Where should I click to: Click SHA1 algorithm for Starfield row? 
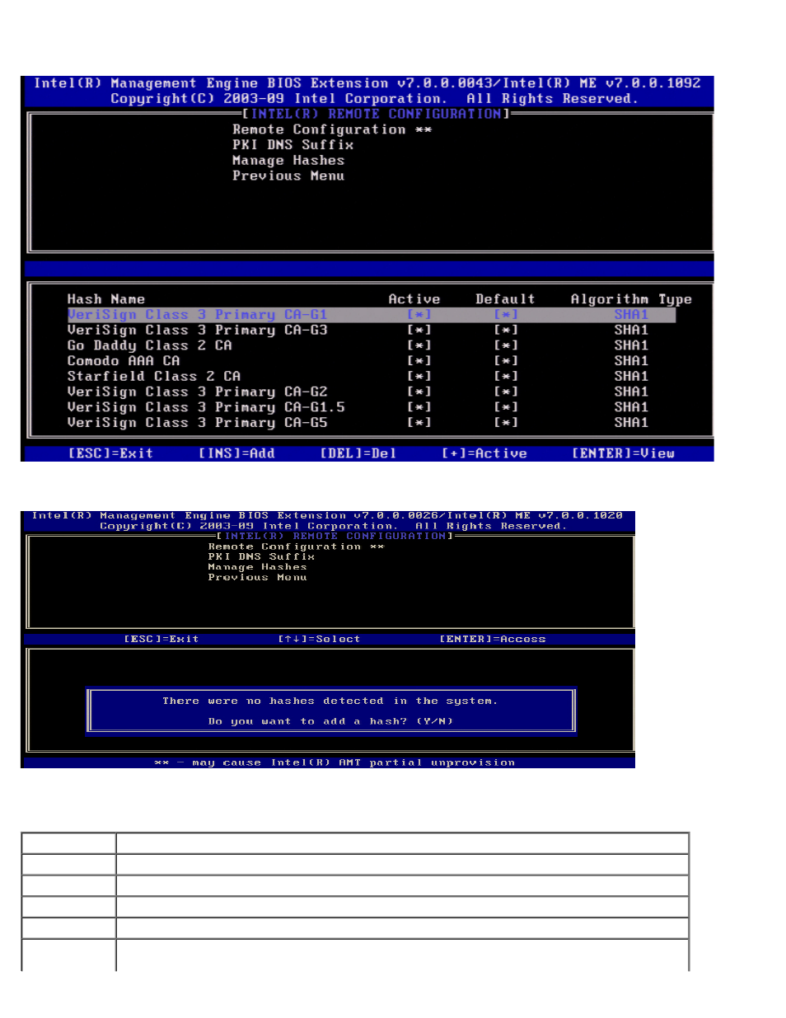631,376
